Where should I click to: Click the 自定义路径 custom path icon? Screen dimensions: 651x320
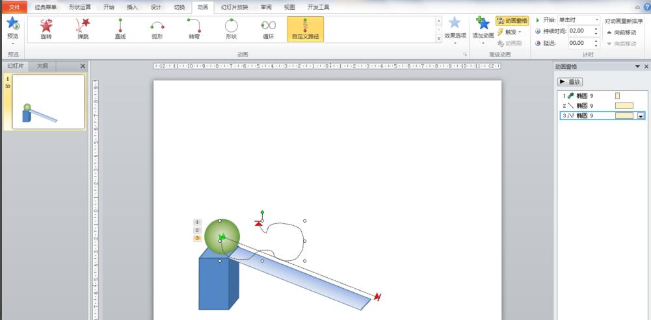coord(305,26)
